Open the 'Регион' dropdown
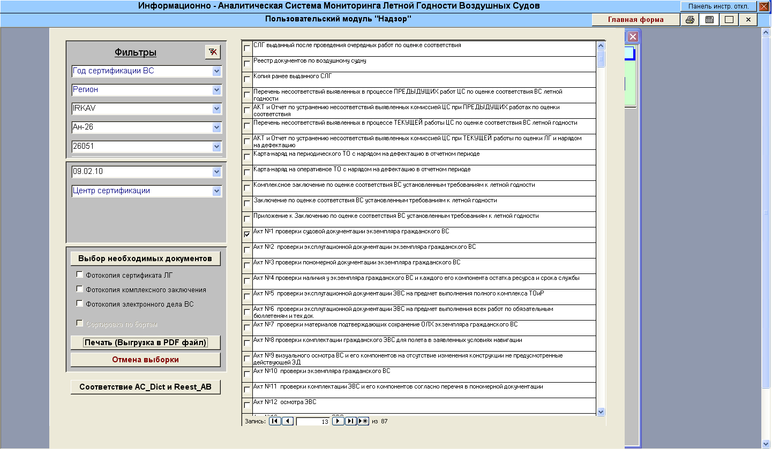The image size is (772, 449). click(x=216, y=90)
